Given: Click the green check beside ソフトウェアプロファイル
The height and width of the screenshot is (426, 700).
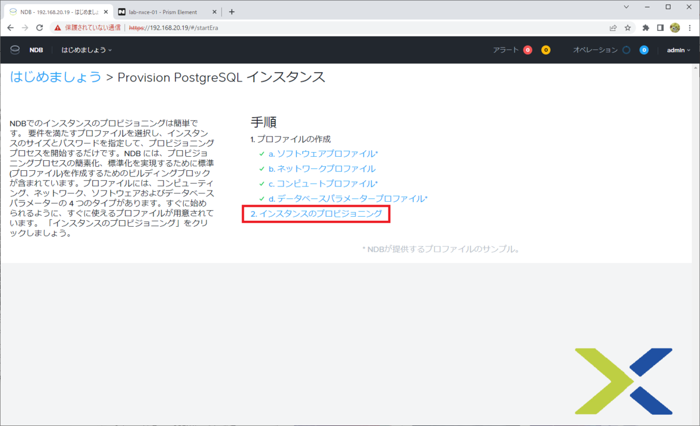Looking at the screenshot, I should tap(262, 154).
